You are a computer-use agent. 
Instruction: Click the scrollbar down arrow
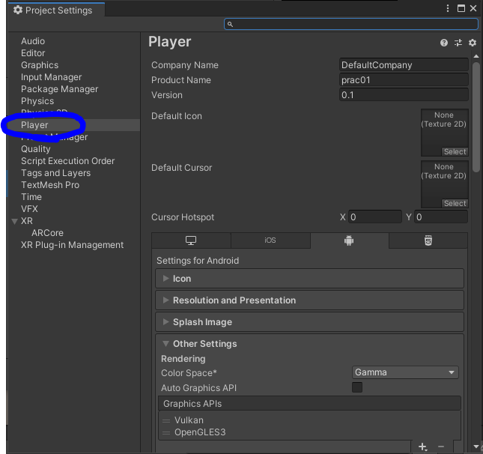click(x=476, y=447)
